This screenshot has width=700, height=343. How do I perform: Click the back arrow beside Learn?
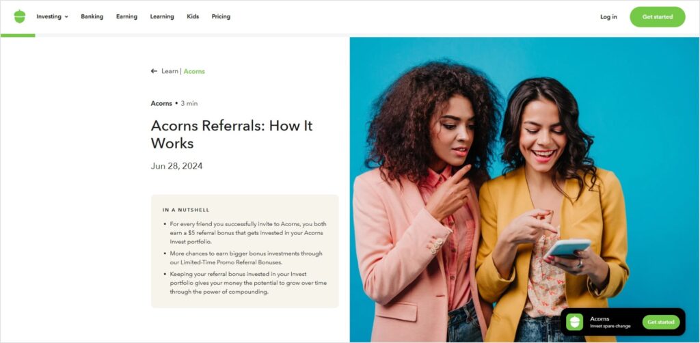[154, 71]
